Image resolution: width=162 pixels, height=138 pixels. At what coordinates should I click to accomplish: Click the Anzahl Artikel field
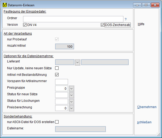(x=64, y=46)
